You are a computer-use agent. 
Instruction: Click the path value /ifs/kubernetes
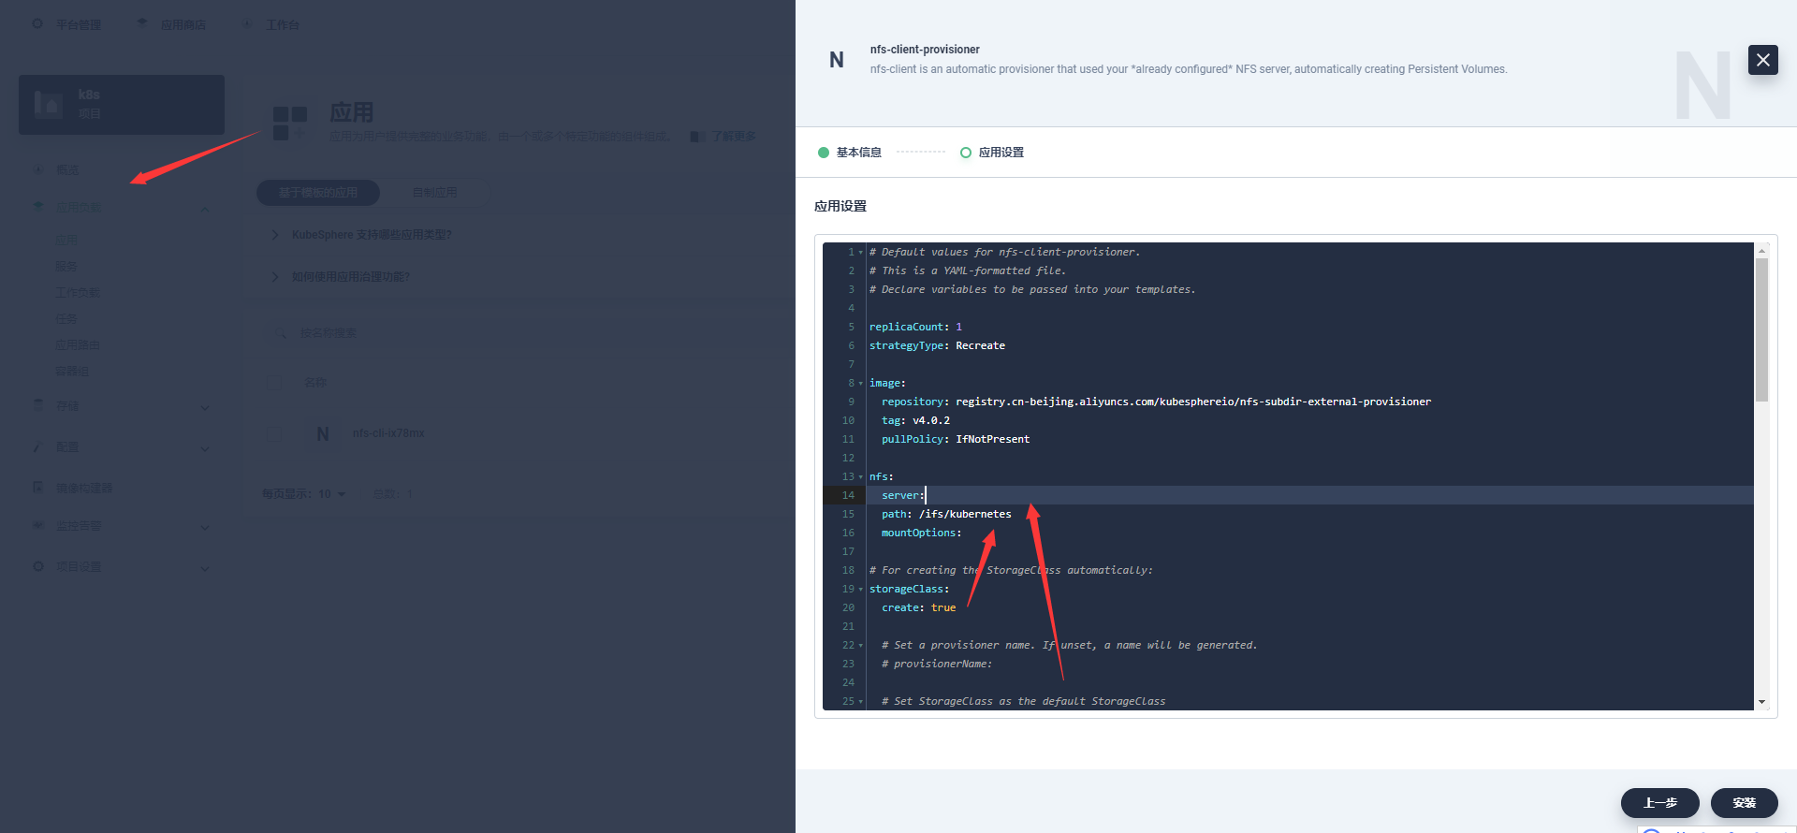(x=965, y=514)
